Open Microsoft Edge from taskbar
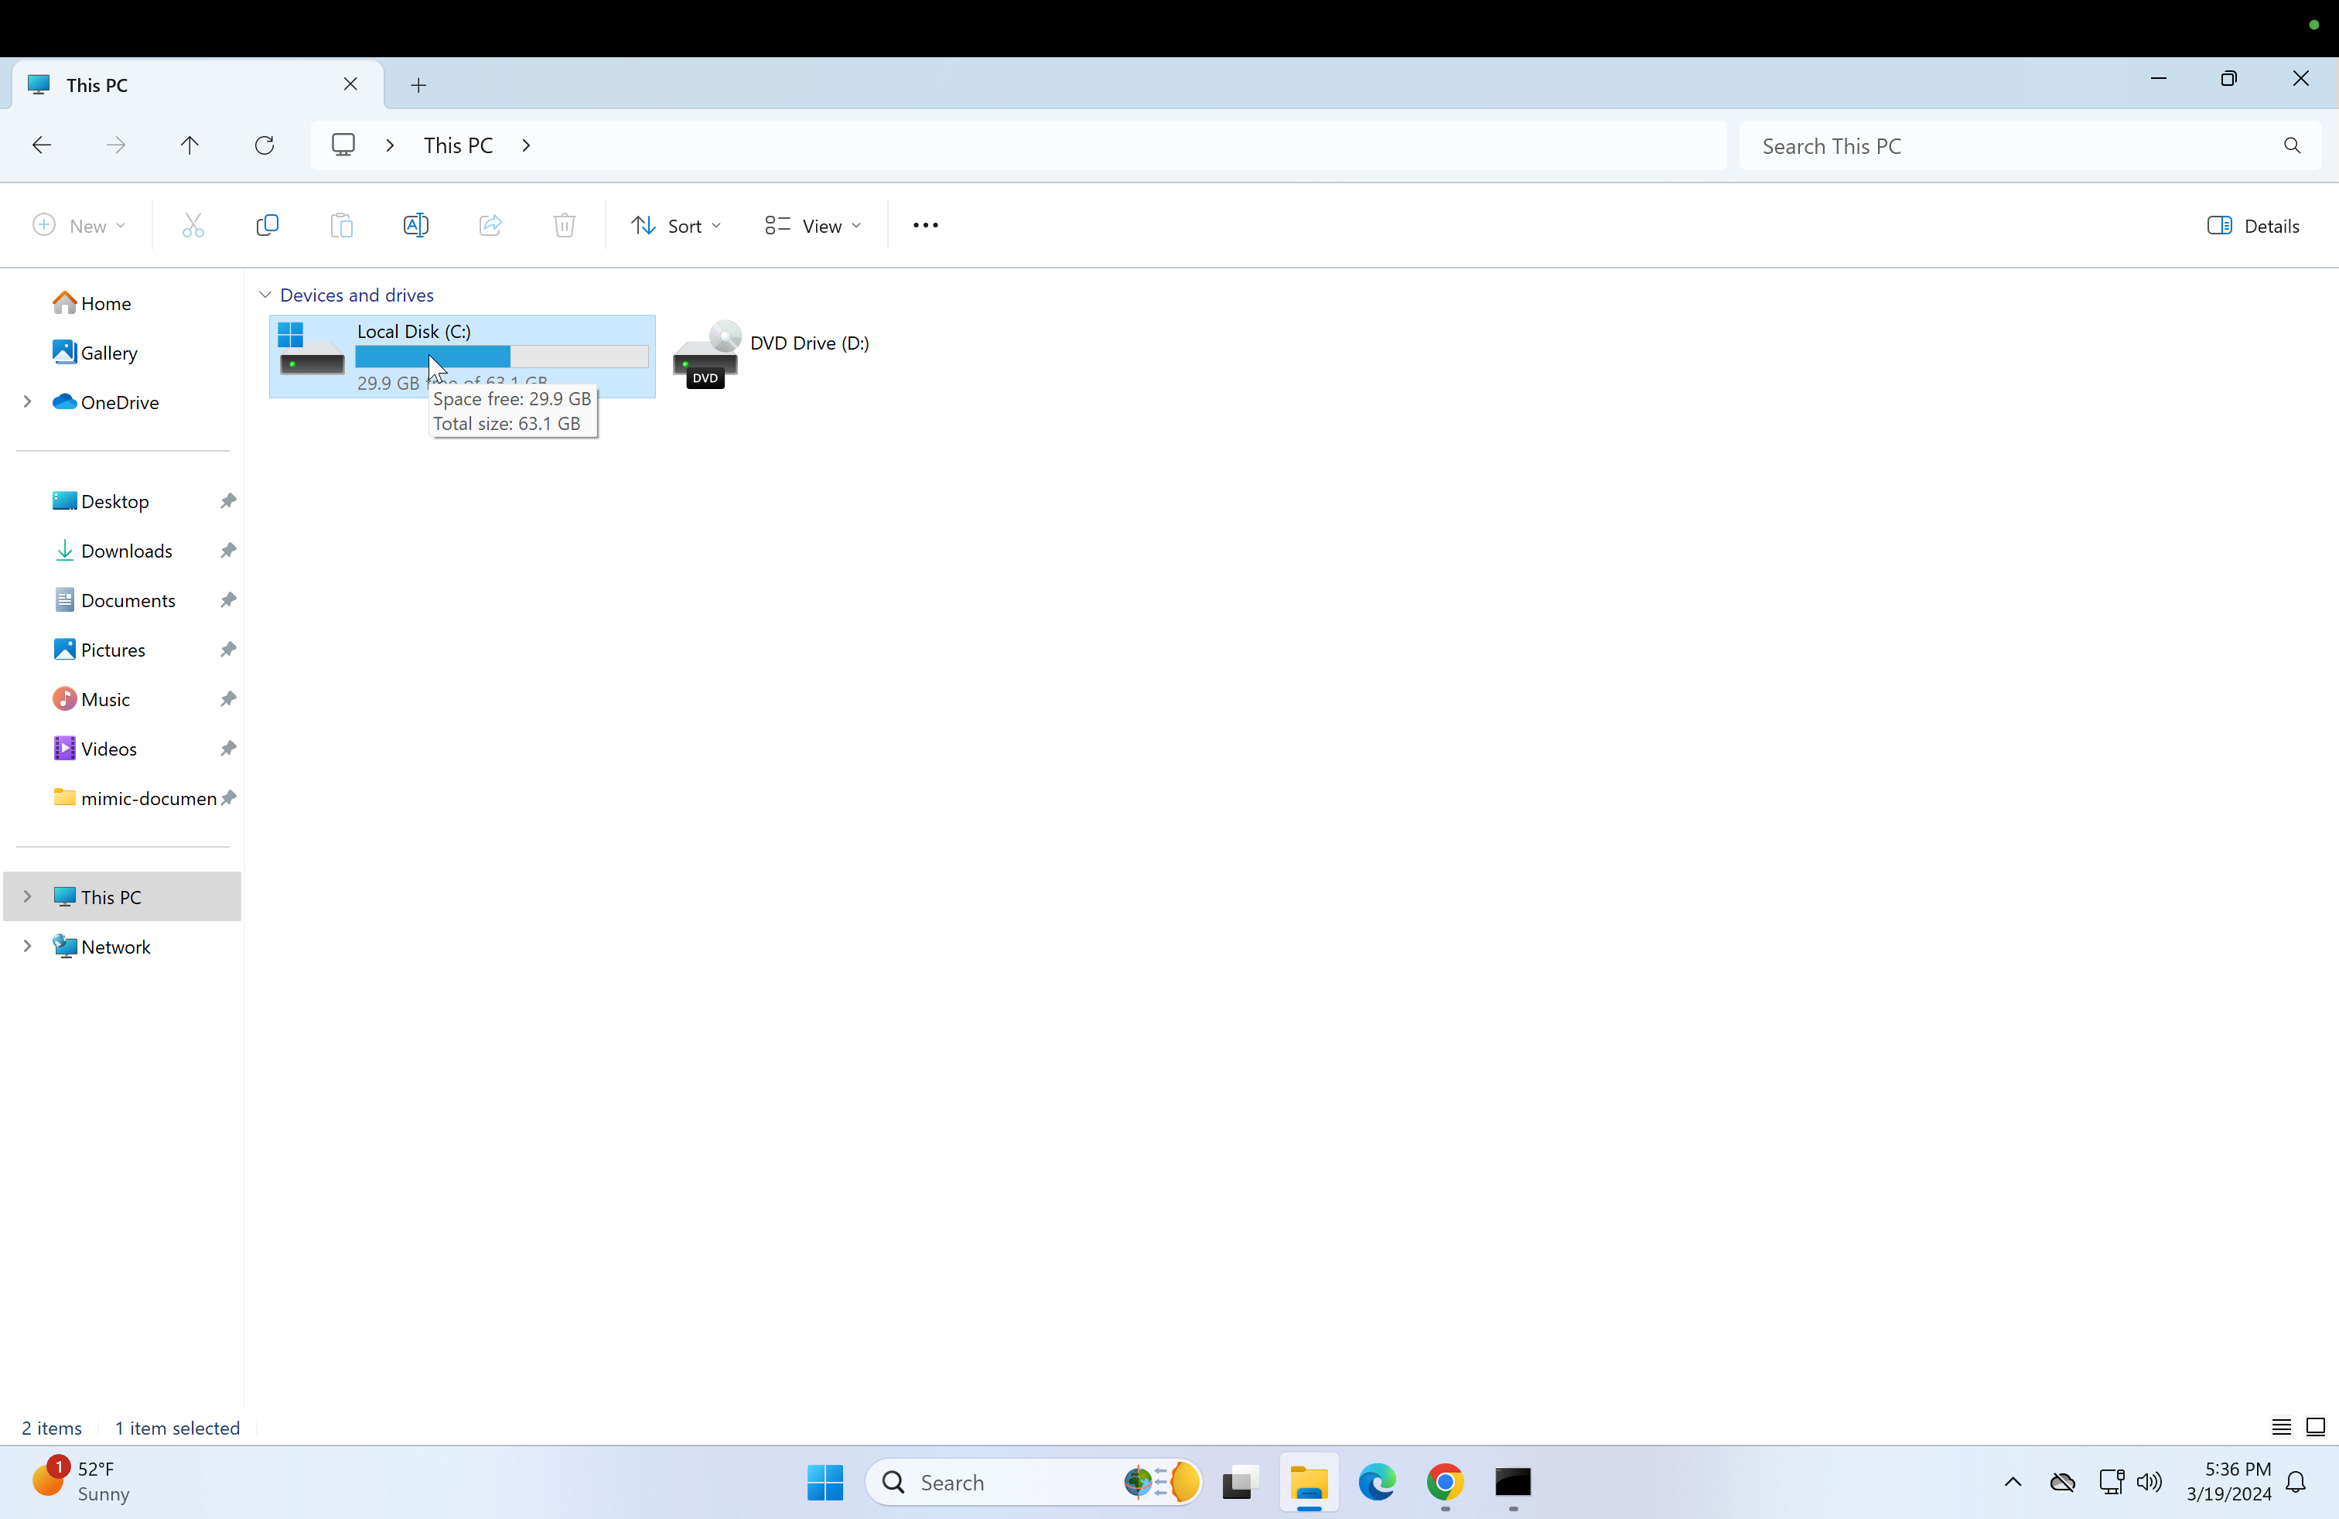This screenshot has height=1519, width=2339. (1376, 1482)
